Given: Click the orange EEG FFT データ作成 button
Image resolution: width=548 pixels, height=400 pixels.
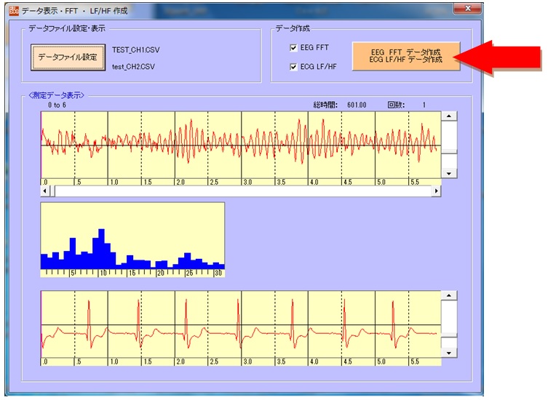Looking at the screenshot, I should pyautogui.click(x=405, y=57).
